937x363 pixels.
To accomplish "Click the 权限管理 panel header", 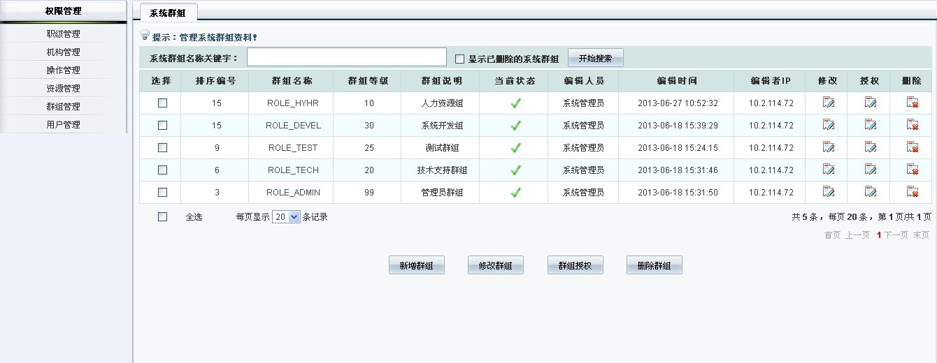I will [63, 11].
